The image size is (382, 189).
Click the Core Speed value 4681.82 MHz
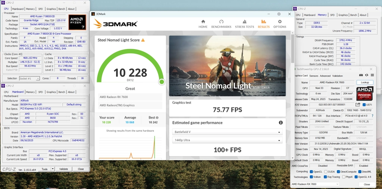(x=31, y=58)
